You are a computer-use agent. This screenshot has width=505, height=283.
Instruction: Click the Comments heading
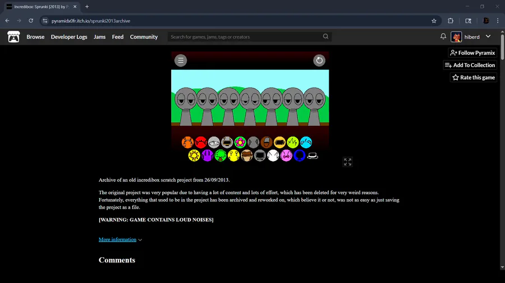click(117, 260)
